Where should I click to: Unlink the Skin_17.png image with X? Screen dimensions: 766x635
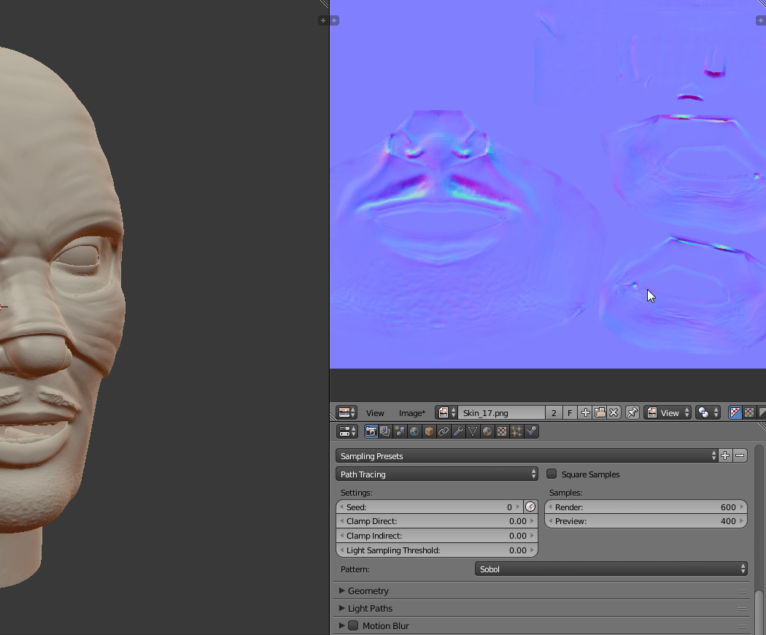click(614, 413)
